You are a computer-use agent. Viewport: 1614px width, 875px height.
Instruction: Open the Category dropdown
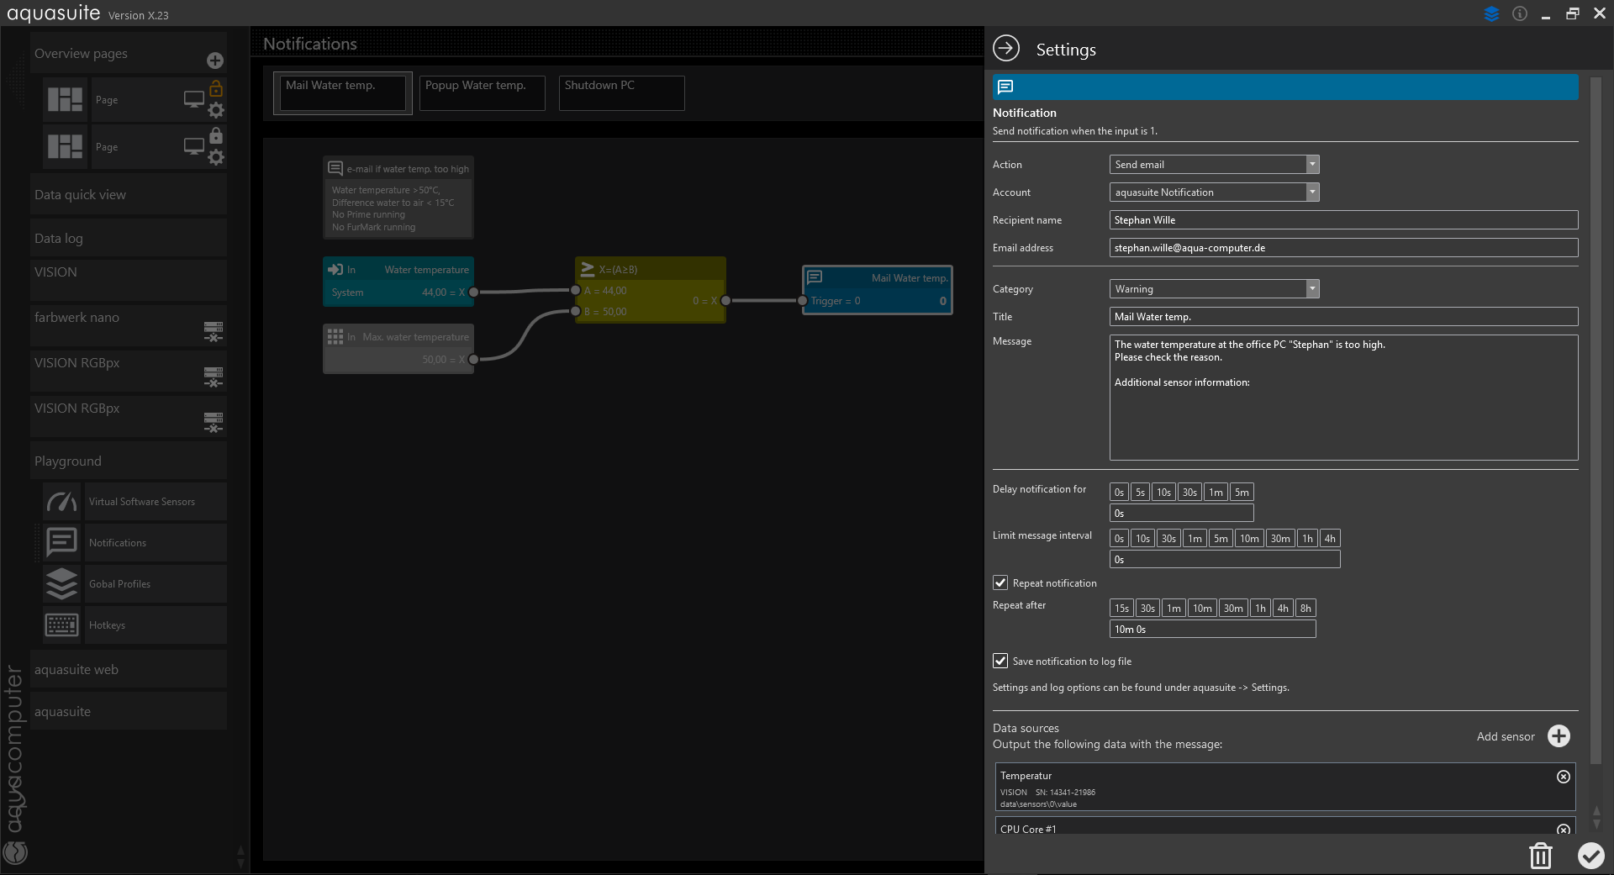tap(1214, 289)
